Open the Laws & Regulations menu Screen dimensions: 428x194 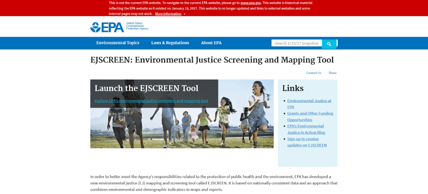tap(170, 43)
